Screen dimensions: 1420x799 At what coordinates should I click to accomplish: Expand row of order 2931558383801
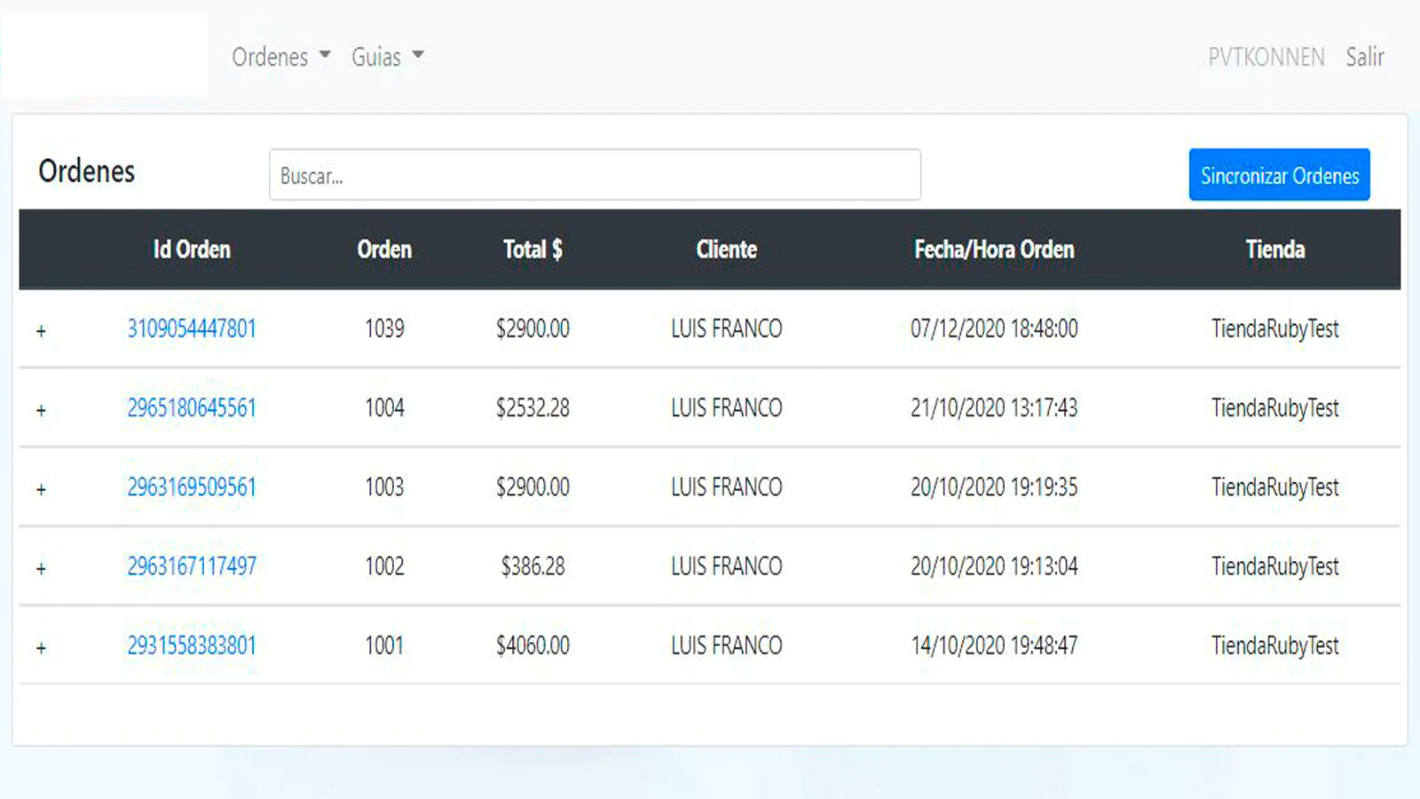(x=41, y=648)
